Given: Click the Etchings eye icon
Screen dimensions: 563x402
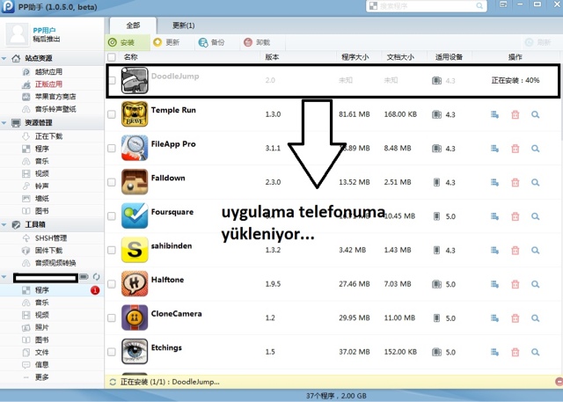Looking at the screenshot, I should [135, 351].
